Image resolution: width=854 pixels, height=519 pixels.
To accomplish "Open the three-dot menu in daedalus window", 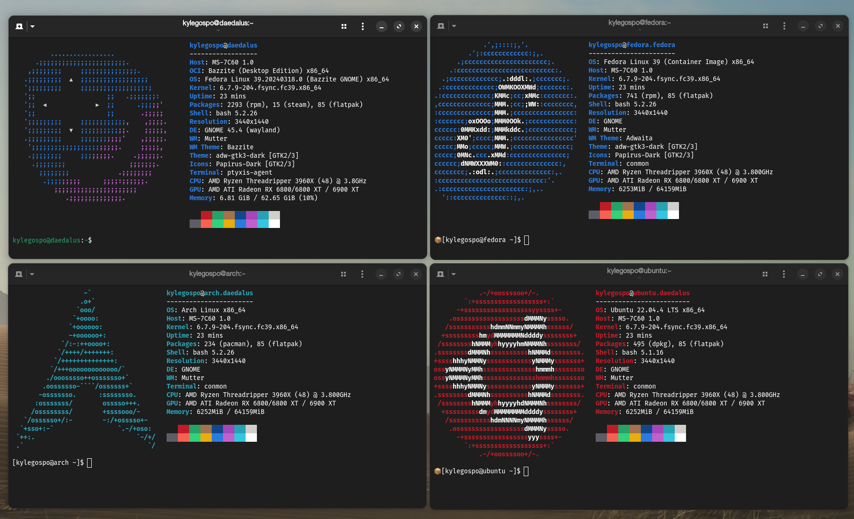I will click(x=363, y=26).
